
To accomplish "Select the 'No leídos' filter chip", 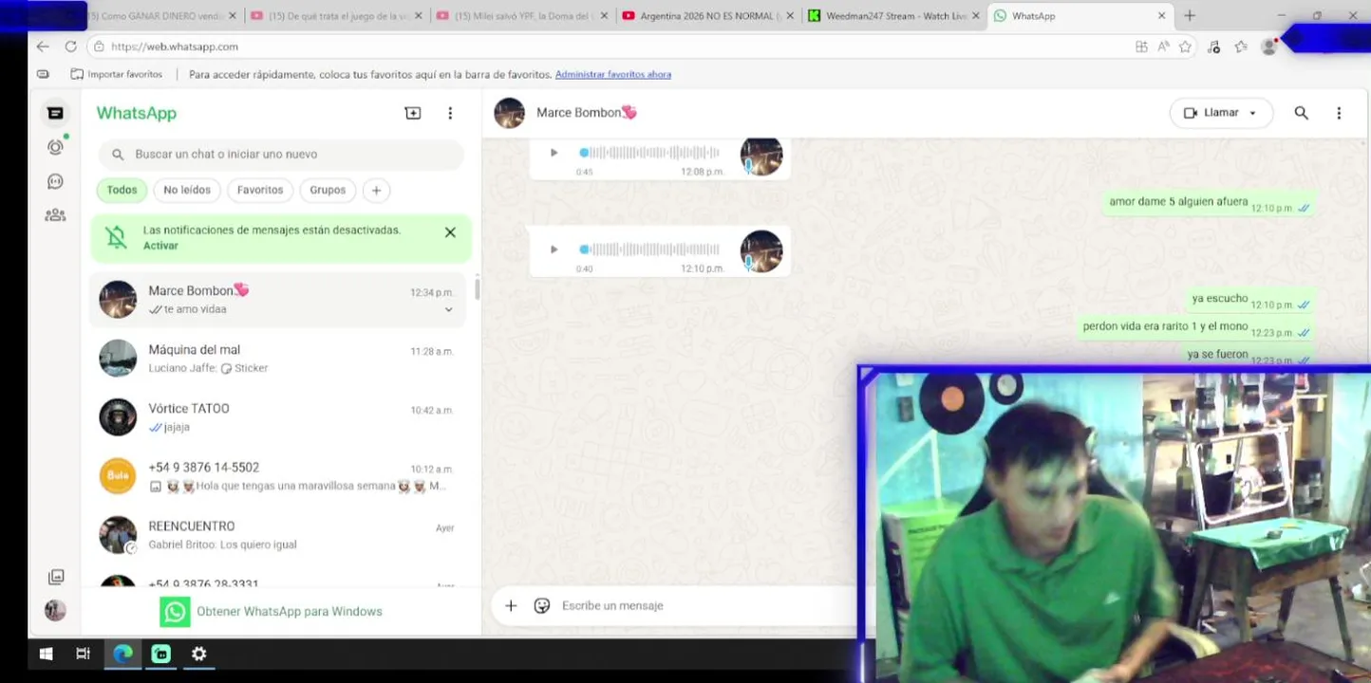I will click(x=187, y=190).
